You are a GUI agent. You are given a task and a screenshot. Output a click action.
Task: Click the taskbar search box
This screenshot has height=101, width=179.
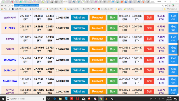pyautogui.click(x=25, y=99)
